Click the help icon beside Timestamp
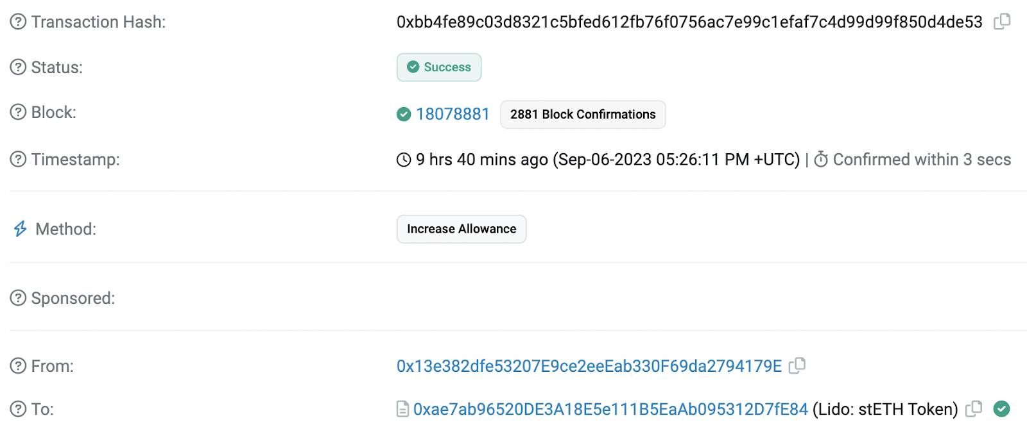 (18, 159)
